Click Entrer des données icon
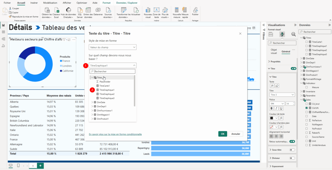The image size is (332, 170). pyautogui.click(x=88, y=10)
